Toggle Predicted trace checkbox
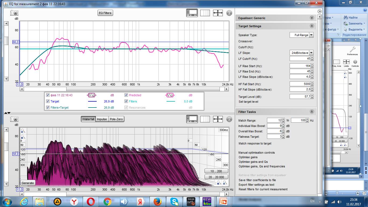 click(126, 95)
